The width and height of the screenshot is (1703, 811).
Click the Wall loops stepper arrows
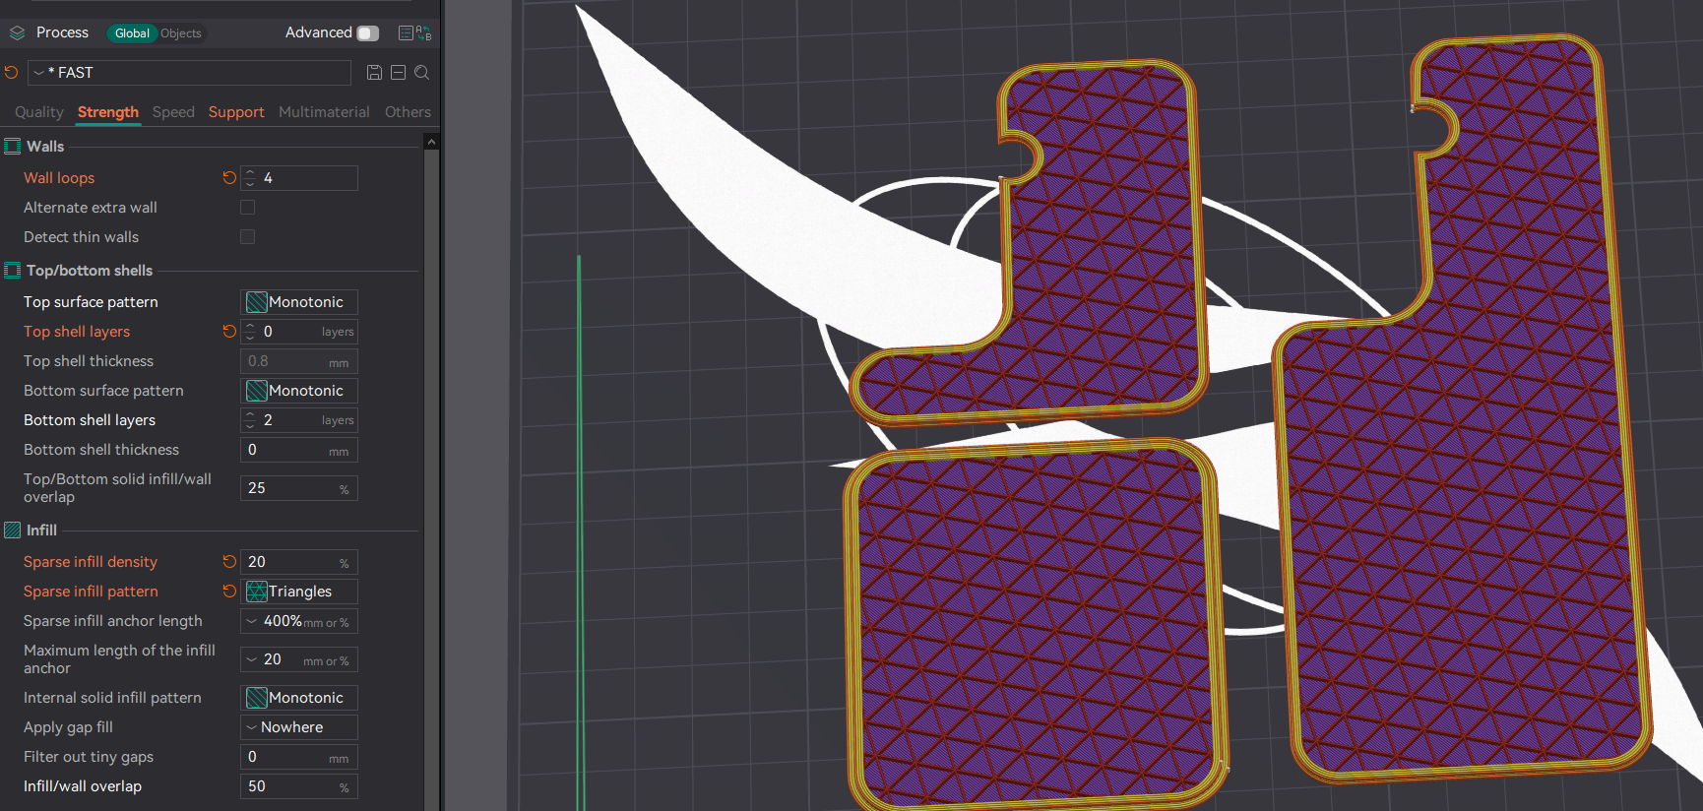(x=250, y=178)
